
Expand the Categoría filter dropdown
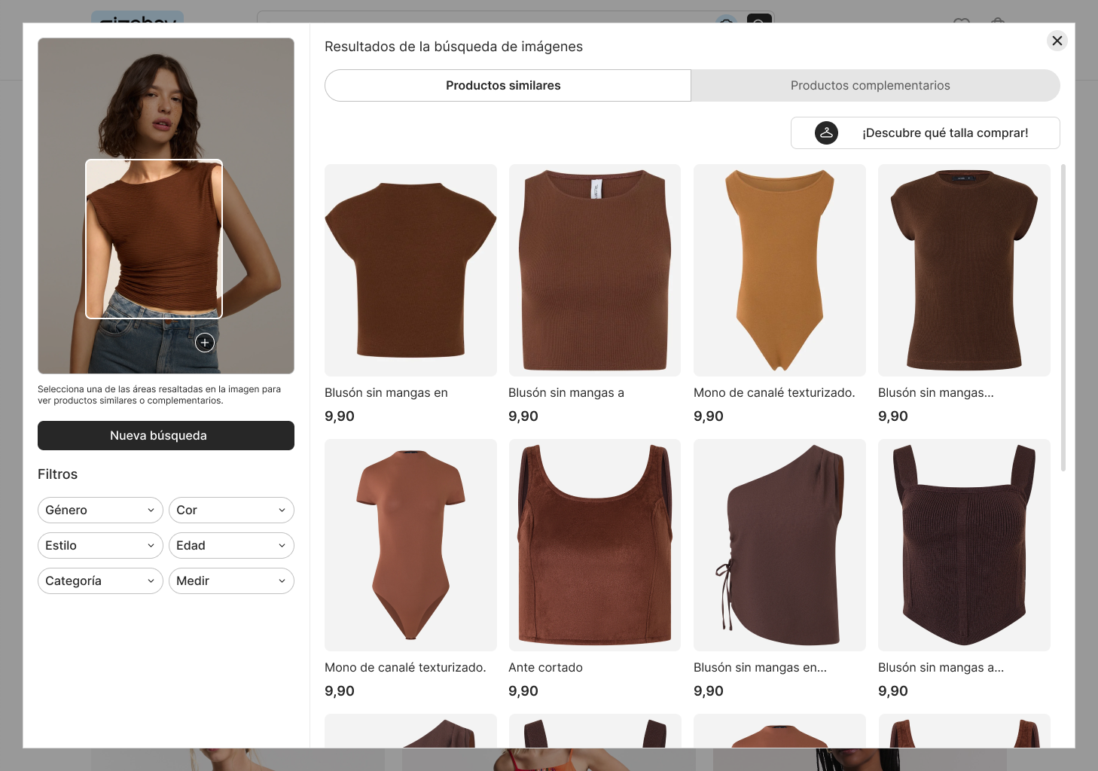click(100, 581)
